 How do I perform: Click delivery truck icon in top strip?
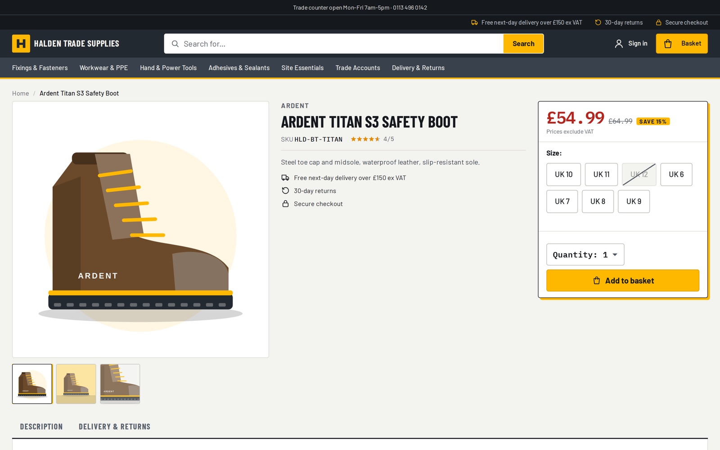point(474,22)
